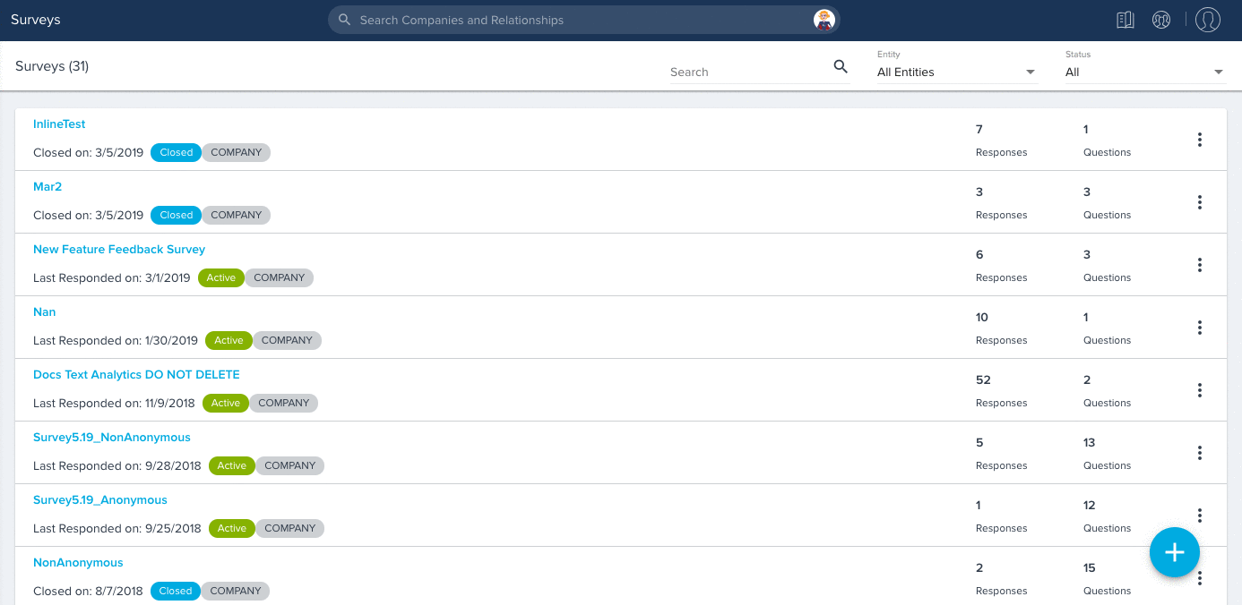Click 6 Responses on New Feature Feedback Survey
The image size is (1242, 605).
(x=1001, y=265)
